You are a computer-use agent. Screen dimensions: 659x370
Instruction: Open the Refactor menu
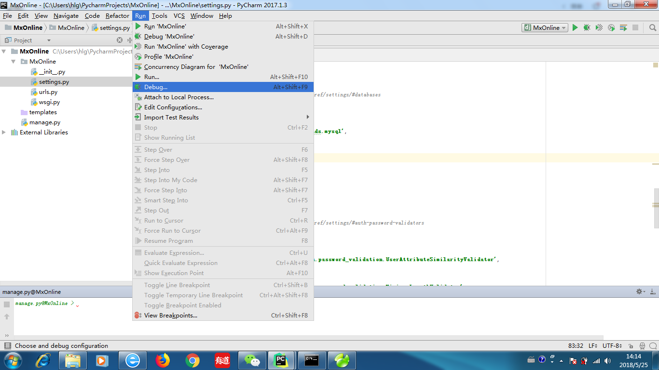coord(117,16)
